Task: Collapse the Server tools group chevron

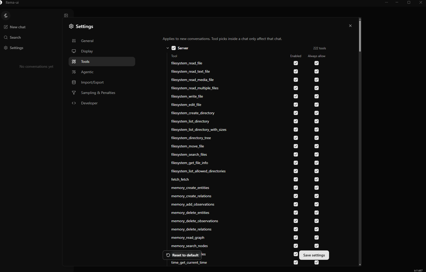Action: tap(168, 48)
